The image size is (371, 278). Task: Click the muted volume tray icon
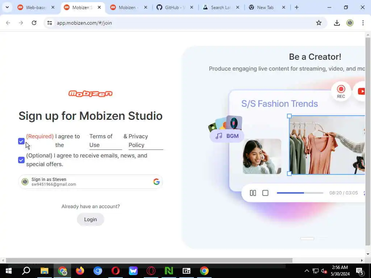point(324,271)
